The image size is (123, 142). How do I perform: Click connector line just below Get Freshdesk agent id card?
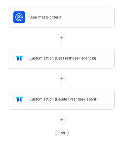pos(62,72)
